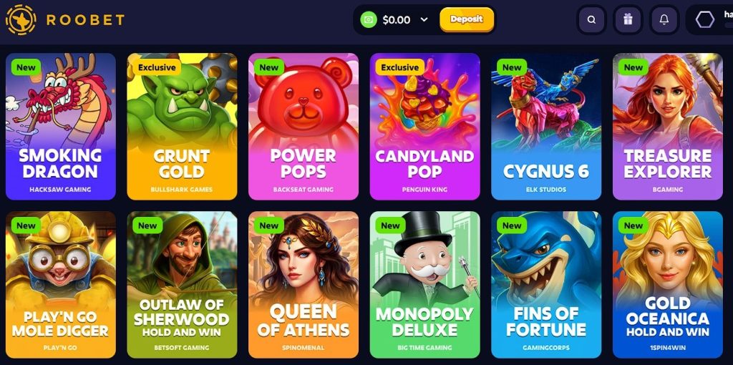This screenshot has height=365, width=733.
Task: Open the gift box rewards icon
Action: [x=627, y=19]
